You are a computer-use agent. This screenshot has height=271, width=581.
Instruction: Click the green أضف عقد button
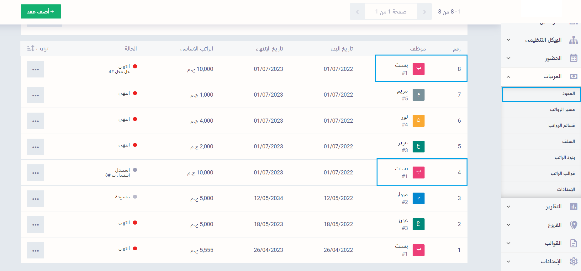coord(41,12)
